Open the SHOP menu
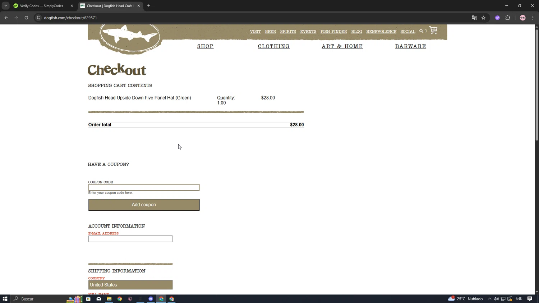Viewport: 539px width, 303px height. [x=206, y=46]
